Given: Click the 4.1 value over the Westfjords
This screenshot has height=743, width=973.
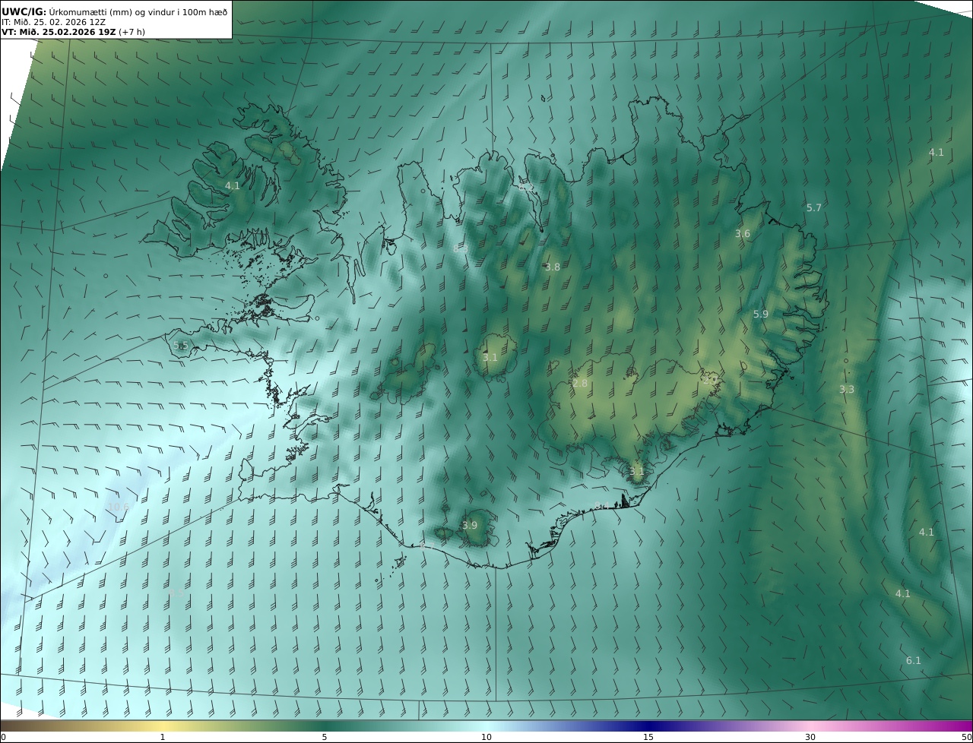Looking at the screenshot, I should (233, 185).
